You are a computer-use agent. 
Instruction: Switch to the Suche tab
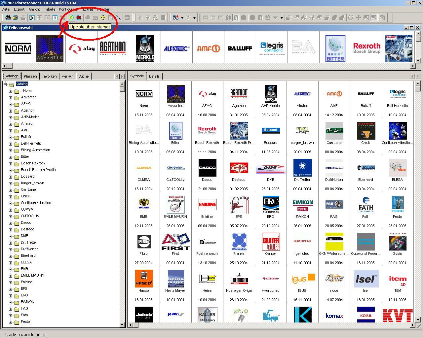pyautogui.click(x=83, y=76)
